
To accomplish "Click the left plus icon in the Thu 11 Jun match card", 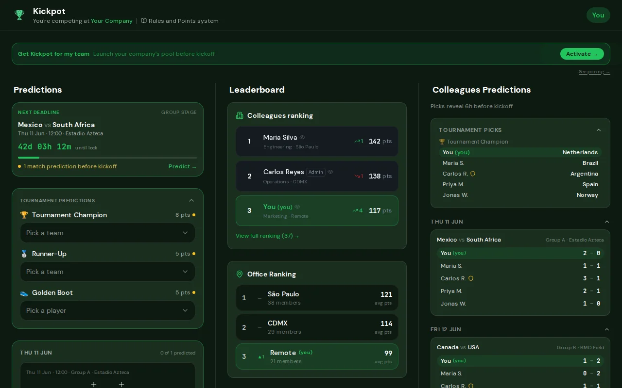I will click(x=94, y=384).
